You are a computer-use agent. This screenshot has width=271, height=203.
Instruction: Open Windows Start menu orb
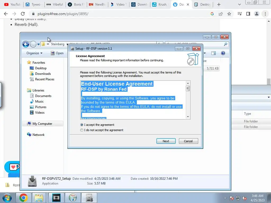click(7, 198)
